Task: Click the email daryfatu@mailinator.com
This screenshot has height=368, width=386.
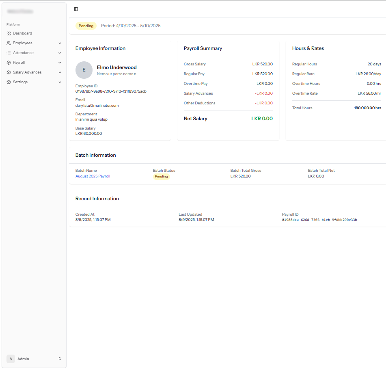Action: (x=97, y=106)
